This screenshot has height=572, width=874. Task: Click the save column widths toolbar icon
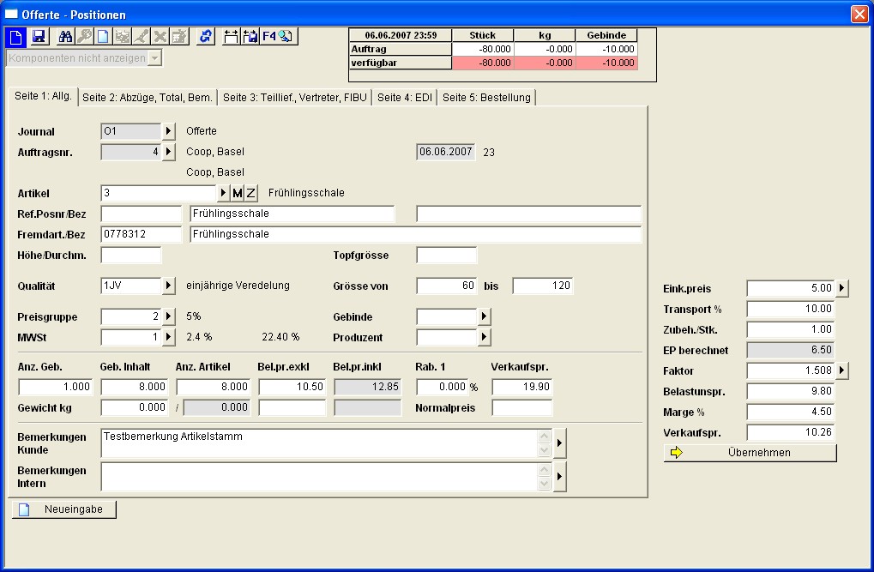[250, 37]
